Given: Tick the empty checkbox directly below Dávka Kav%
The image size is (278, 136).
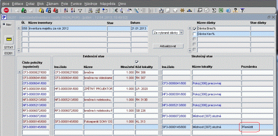Looking at the screenshot, I should pyautogui.click(x=195, y=39).
